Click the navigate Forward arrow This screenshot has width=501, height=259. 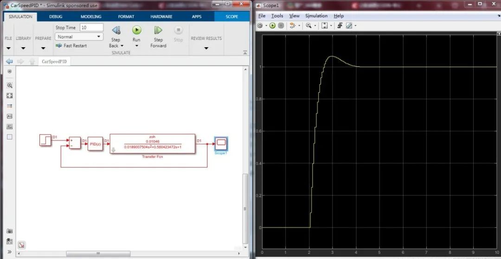point(20,61)
